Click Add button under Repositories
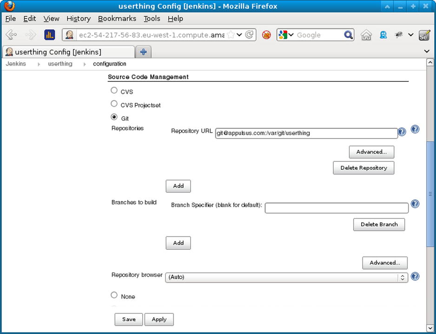436x334 pixels. point(178,186)
